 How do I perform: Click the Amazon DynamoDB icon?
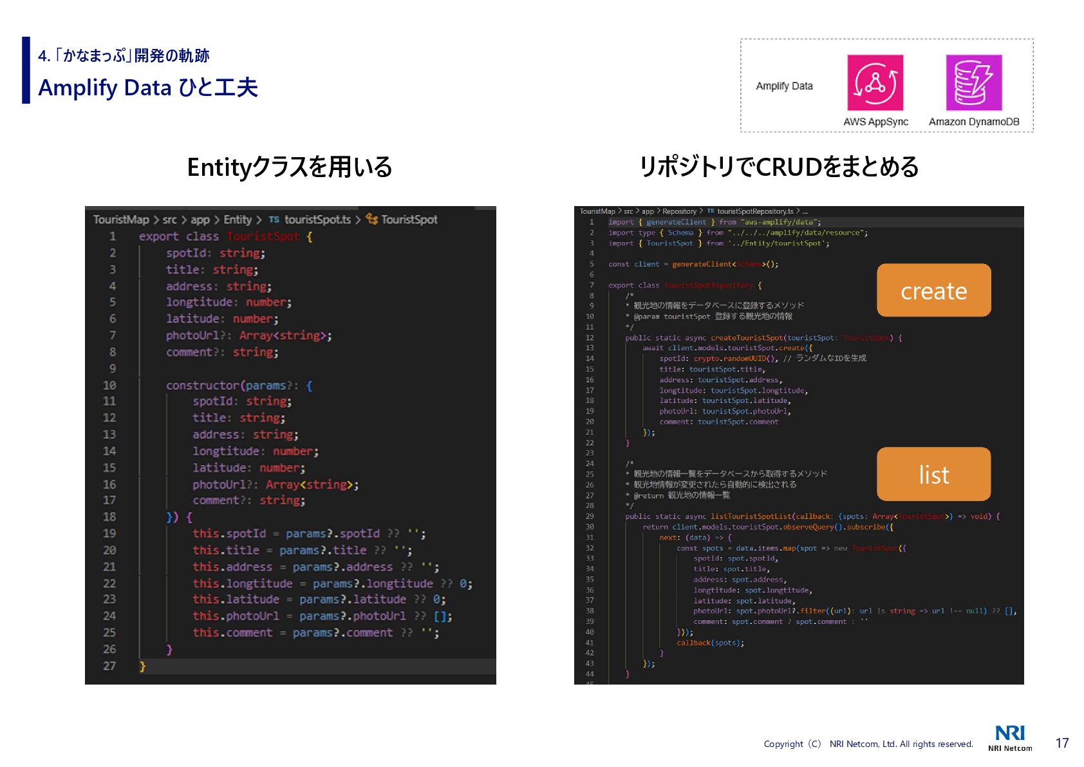974,82
